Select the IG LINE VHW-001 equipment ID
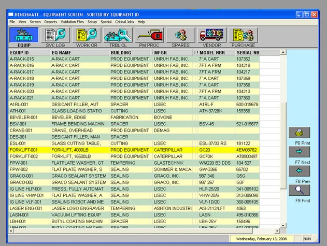Viewport: 327px width, 246px height. pyautogui.click(x=26, y=195)
